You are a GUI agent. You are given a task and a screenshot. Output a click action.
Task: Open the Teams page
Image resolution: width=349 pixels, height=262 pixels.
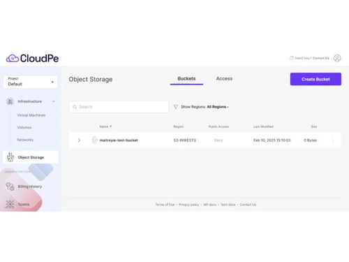pos(24,204)
